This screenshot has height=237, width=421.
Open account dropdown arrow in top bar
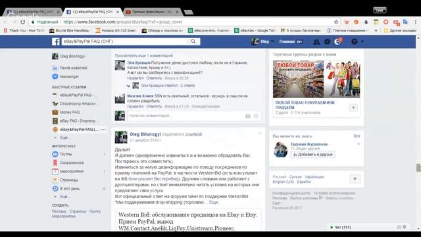click(362, 41)
